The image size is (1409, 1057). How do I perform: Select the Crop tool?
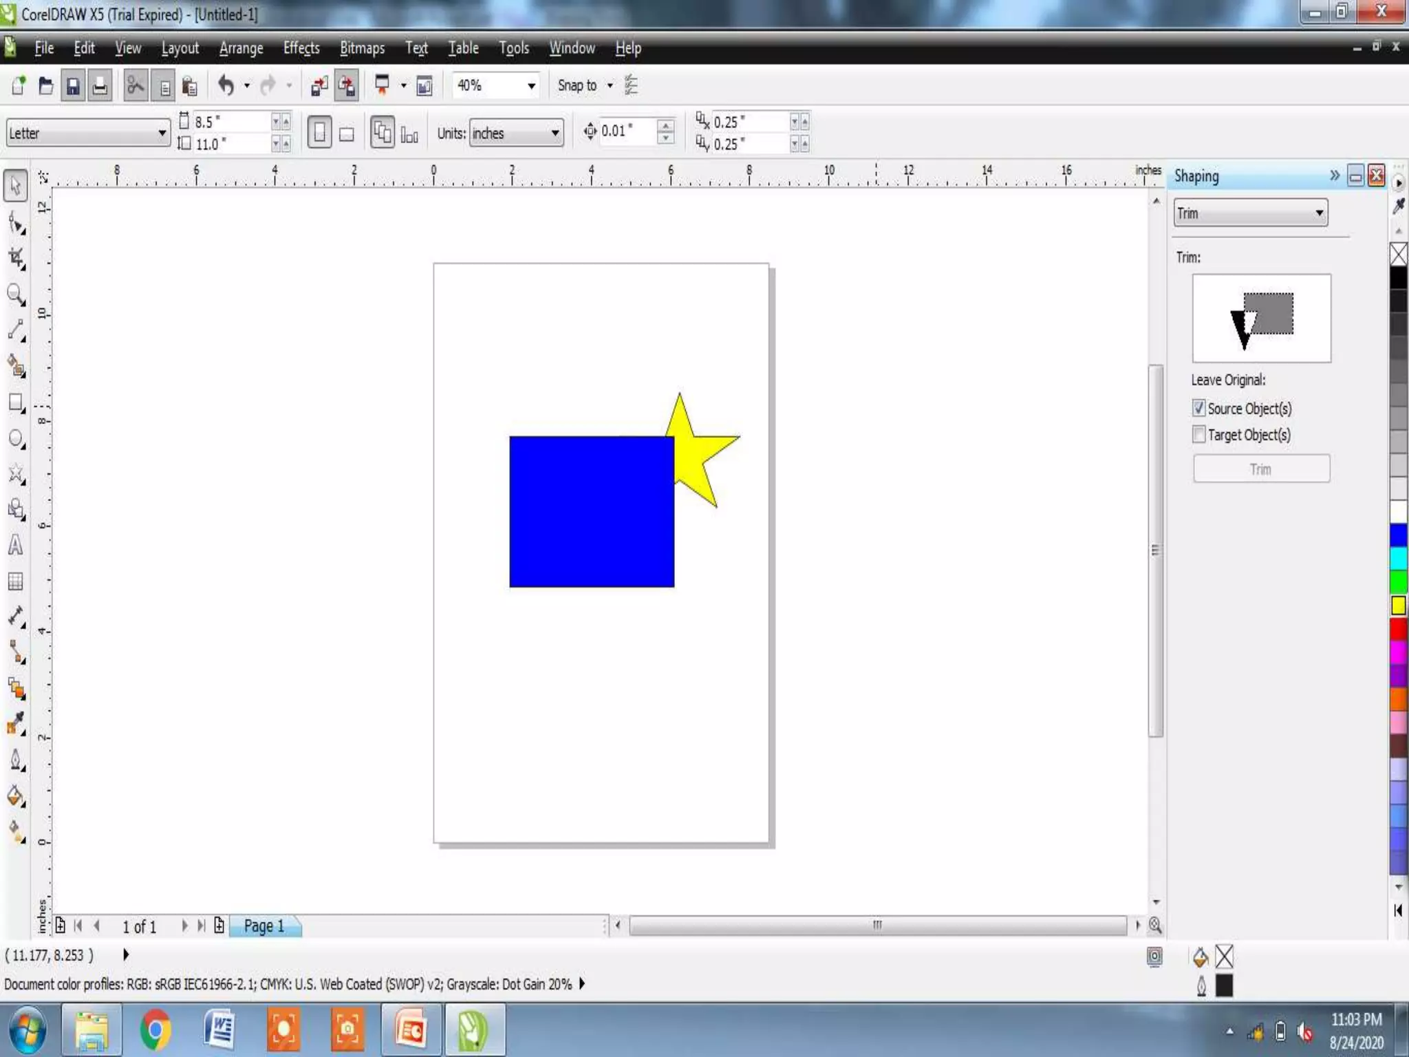(x=15, y=259)
